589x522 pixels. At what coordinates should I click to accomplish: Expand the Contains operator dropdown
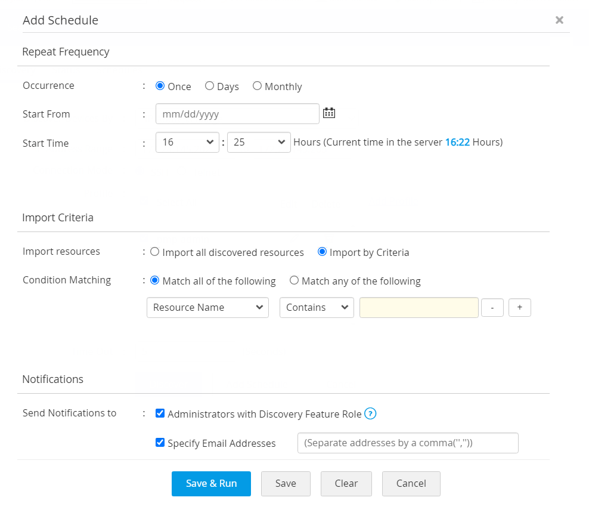317,307
